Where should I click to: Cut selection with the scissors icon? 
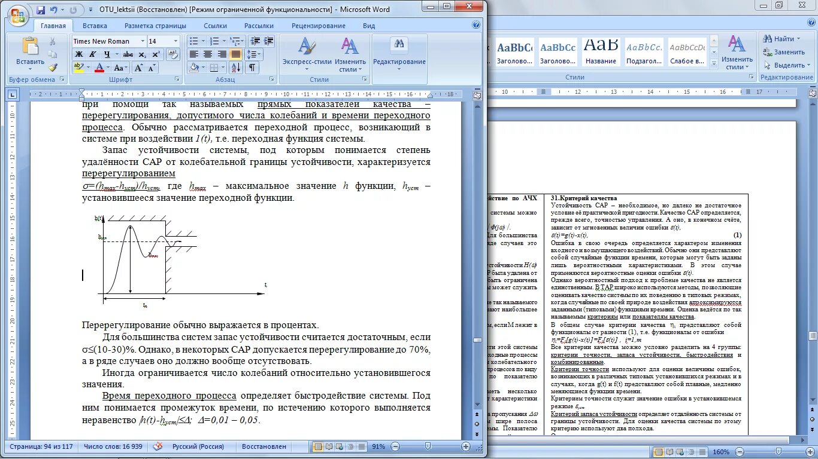(x=53, y=41)
